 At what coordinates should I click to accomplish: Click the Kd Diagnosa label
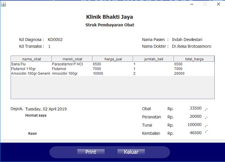point(32,39)
